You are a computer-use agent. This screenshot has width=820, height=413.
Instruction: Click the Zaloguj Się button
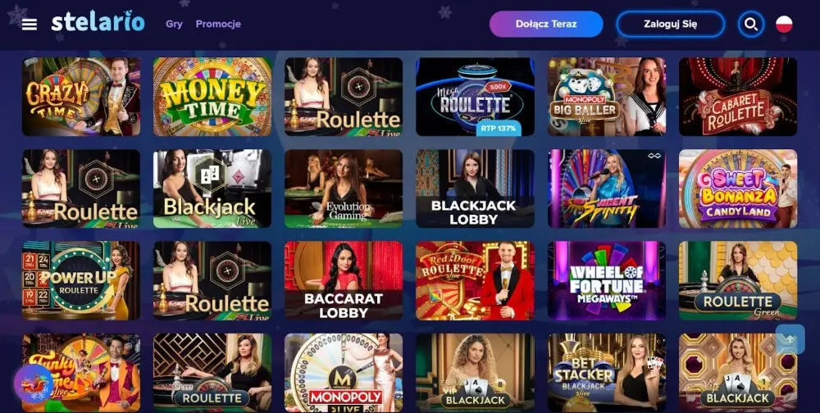point(671,24)
